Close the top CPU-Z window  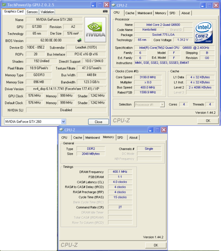[x=216, y=5]
